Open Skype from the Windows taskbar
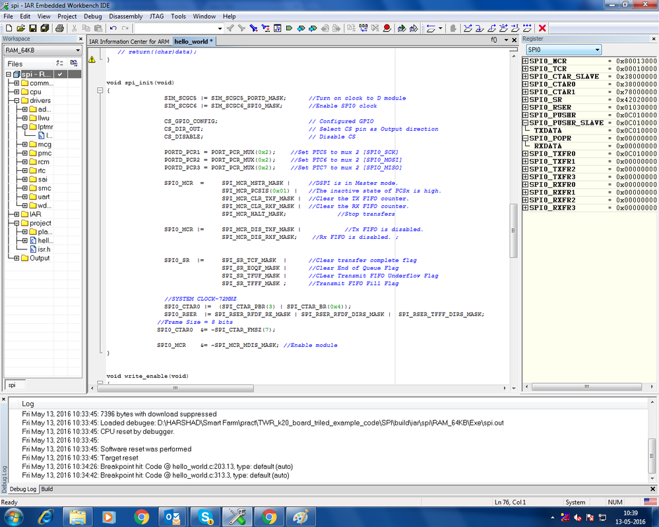This screenshot has height=527, width=659. (206, 516)
